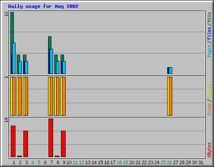This screenshot has width=214, height=167.
Task: Click day label '9' on the x-axis
Action: pos(64,162)
